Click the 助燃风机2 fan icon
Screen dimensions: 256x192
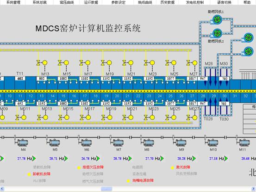tap(217, 33)
